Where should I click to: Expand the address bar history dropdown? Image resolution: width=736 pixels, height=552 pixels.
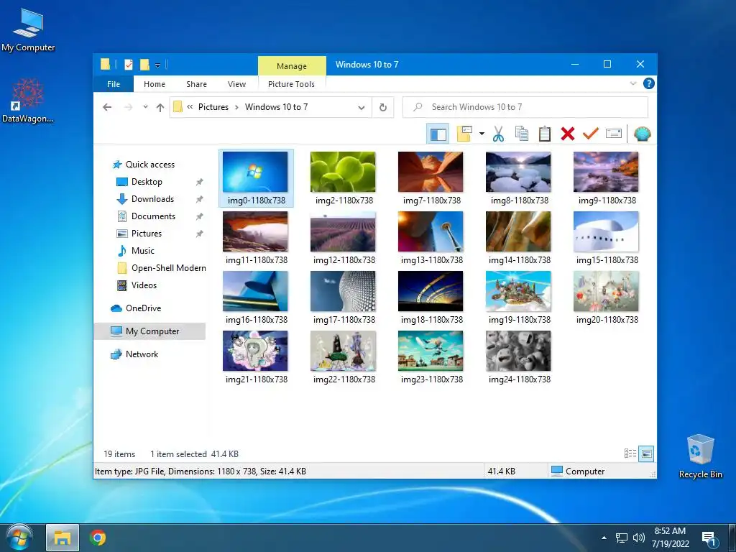point(362,108)
